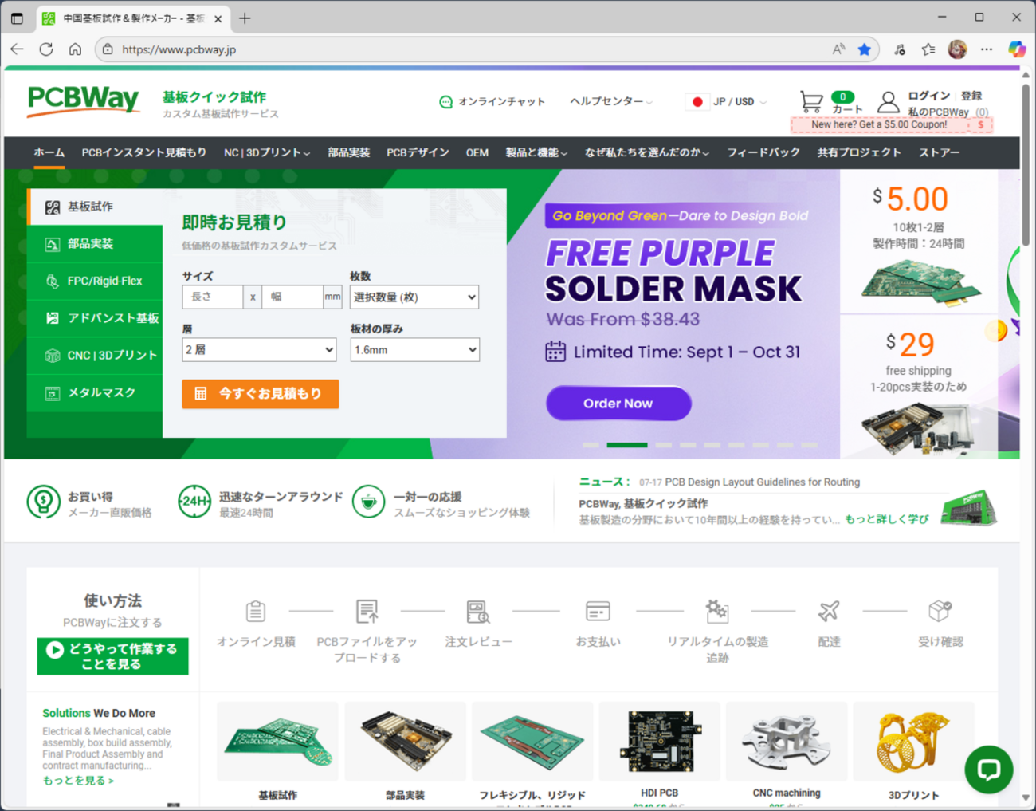Click the Copilot icon in the toolbar
This screenshot has height=811, width=1036.
(x=1017, y=49)
